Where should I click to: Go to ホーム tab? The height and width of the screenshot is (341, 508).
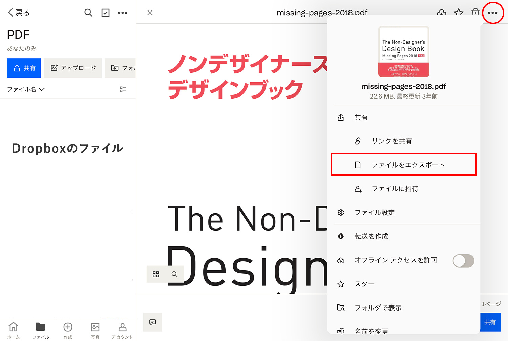(14, 330)
